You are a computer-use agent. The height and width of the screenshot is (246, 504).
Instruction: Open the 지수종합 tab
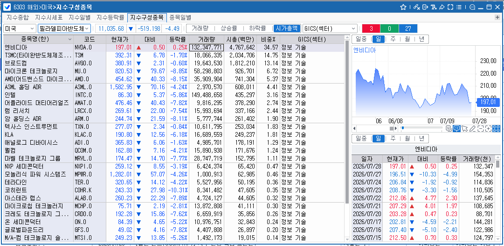pyautogui.click(x=18, y=17)
